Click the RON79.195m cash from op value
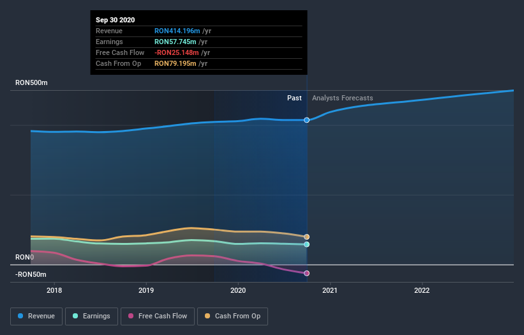 coord(175,63)
